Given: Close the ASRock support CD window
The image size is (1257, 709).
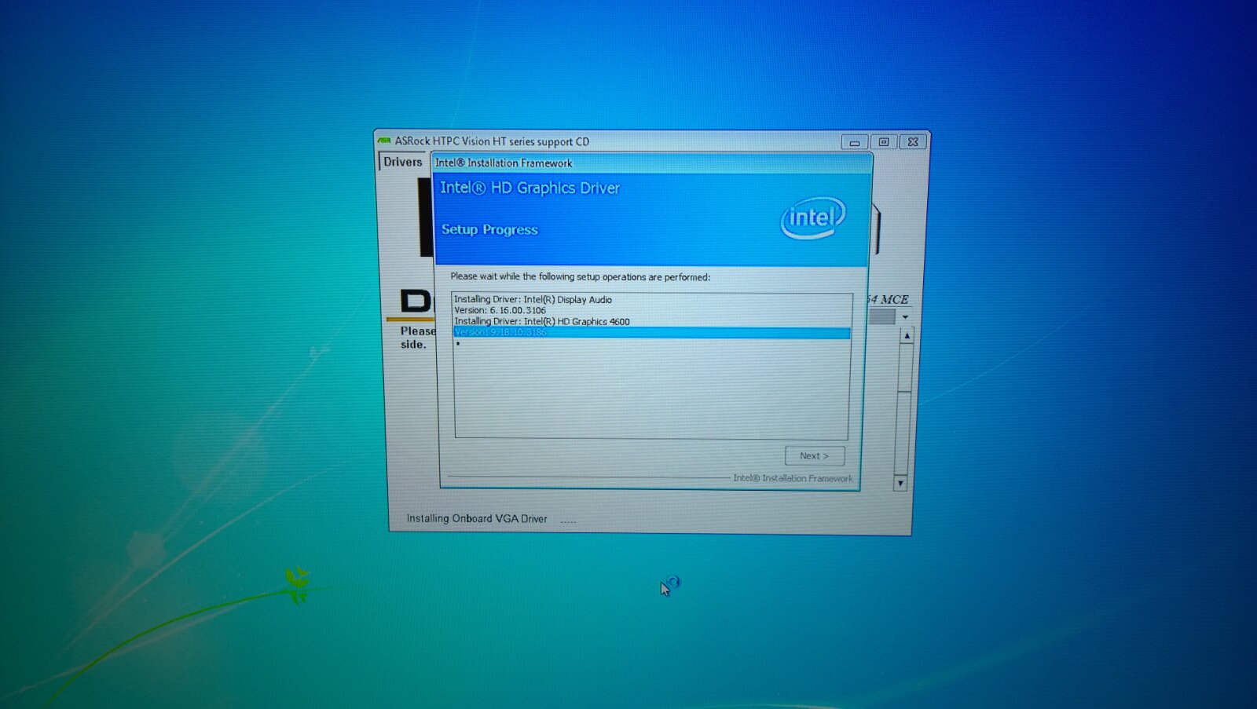Looking at the screenshot, I should pos(913,142).
